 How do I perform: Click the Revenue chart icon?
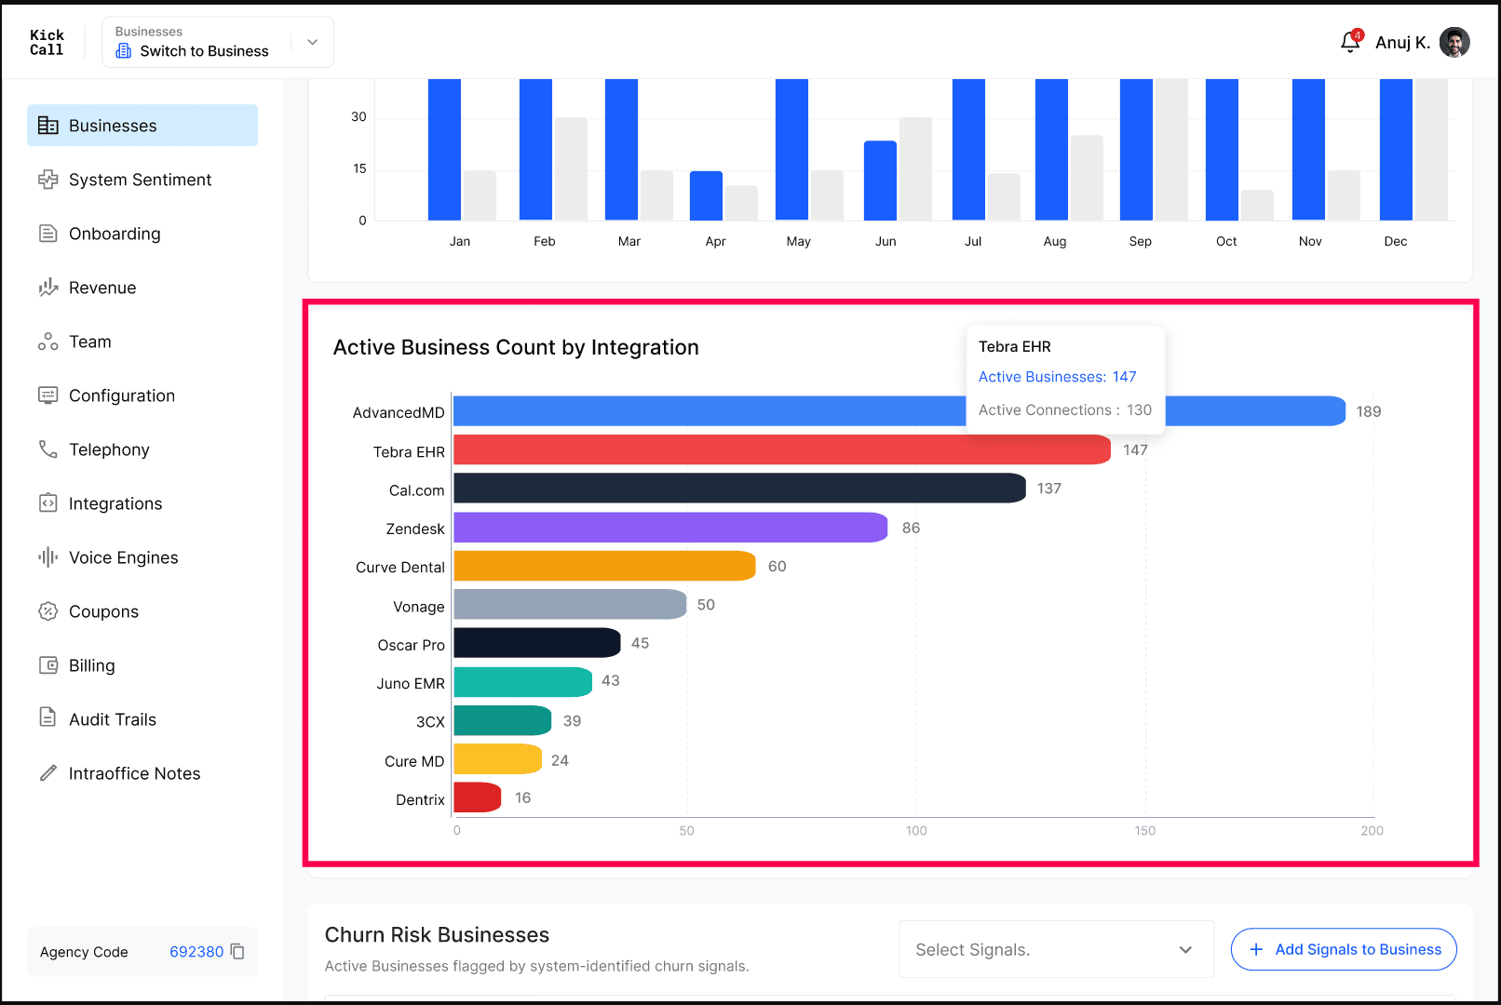48,288
